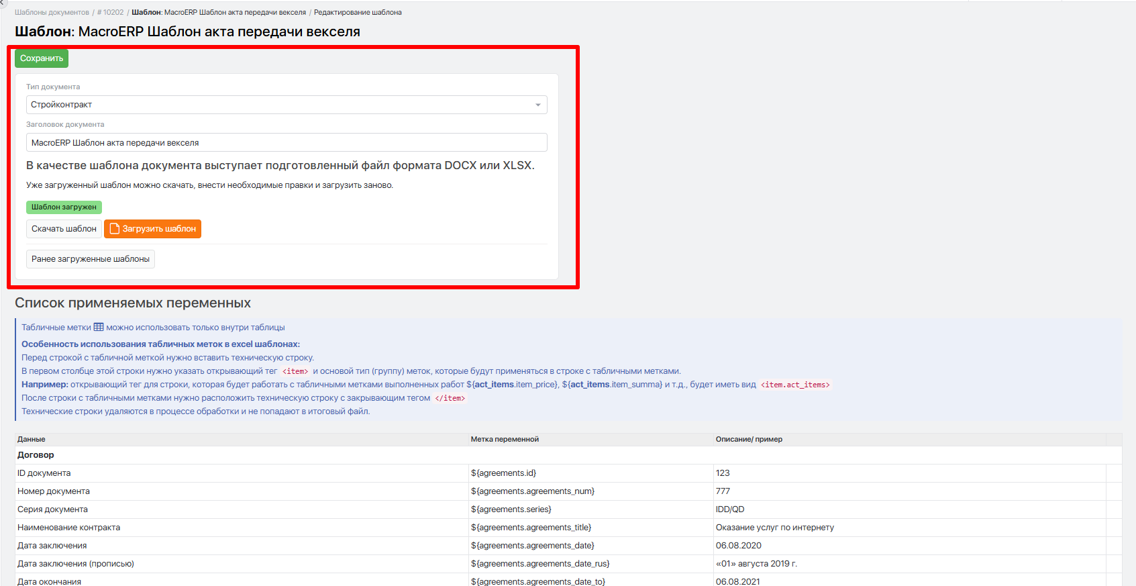The image size is (1136, 586).
Task: Click the green Сохранить button
Action: (42, 58)
